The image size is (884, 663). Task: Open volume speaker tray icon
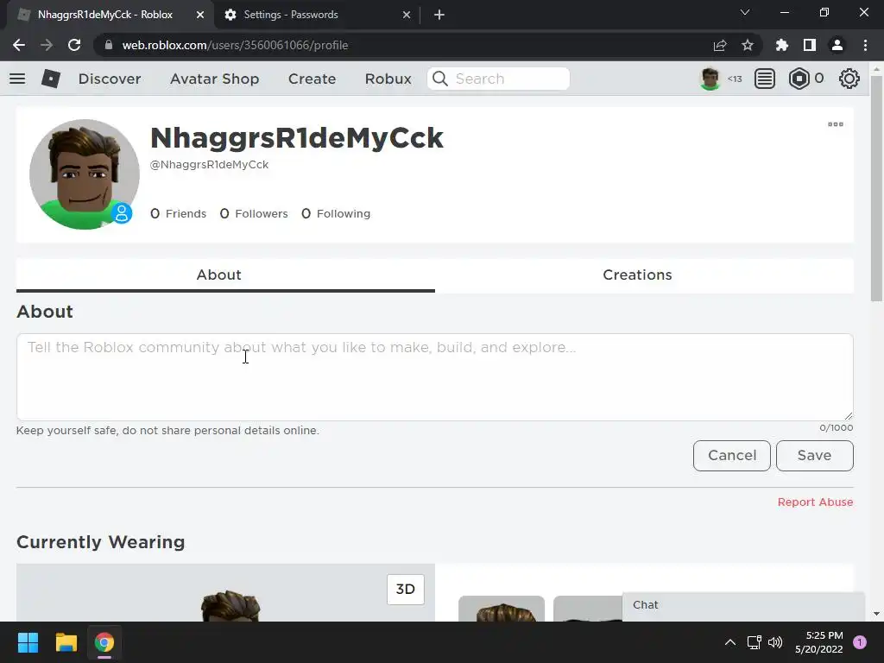tap(776, 642)
